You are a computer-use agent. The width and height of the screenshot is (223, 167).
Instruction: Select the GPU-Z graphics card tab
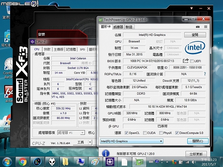tap(106, 27)
